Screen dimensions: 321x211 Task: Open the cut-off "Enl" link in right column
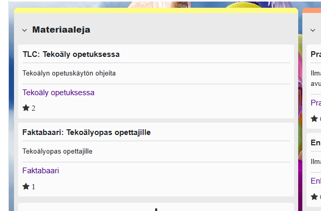(x=316, y=181)
